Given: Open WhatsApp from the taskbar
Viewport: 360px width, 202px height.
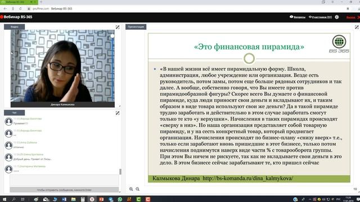Looking at the screenshot, I should pyautogui.click(x=120, y=199).
